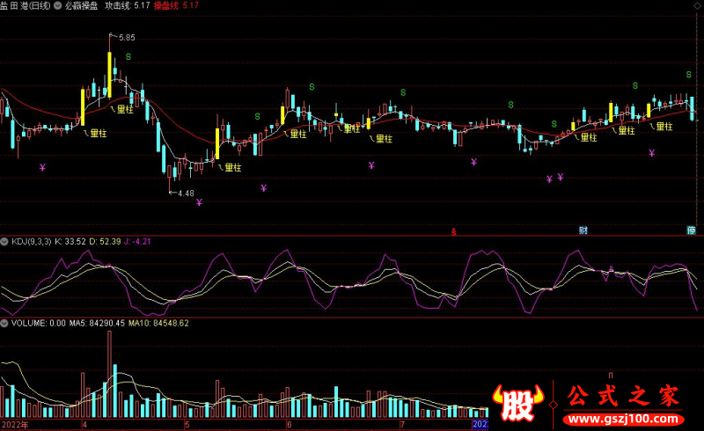Click the tallest red volume bar
Image resolution: width=704 pixels, height=431 pixels.
pos(109,375)
